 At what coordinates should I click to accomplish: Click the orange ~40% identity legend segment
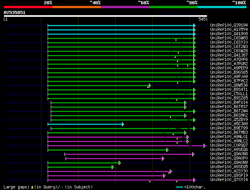click(77, 7)
